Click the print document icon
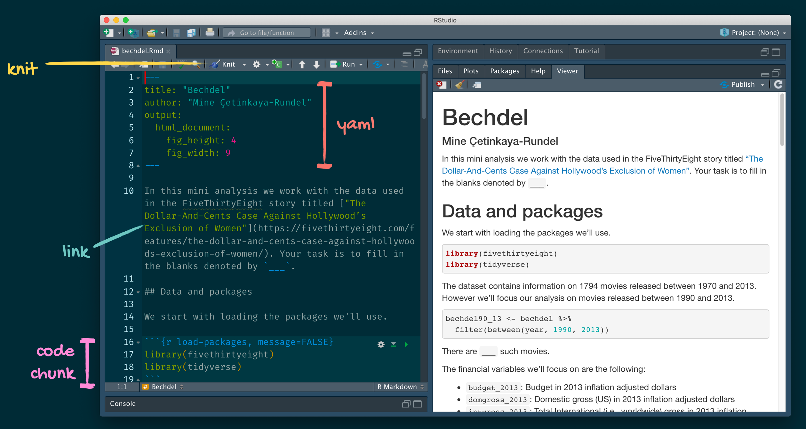 point(210,33)
